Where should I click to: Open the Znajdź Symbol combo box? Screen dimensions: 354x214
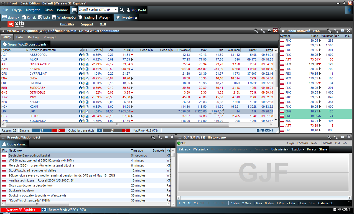[x=98, y=10]
